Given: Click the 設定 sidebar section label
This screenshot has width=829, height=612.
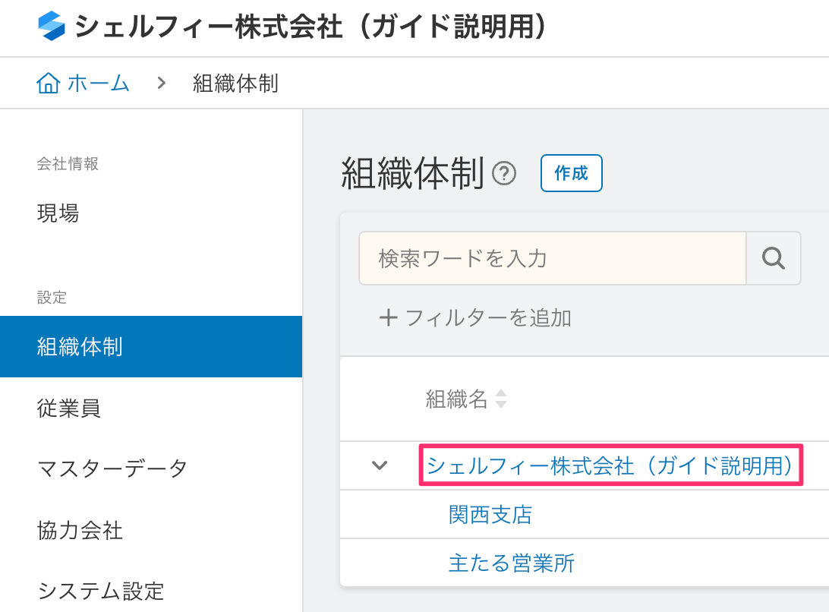Looking at the screenshot, I should (x=52, y=298).
